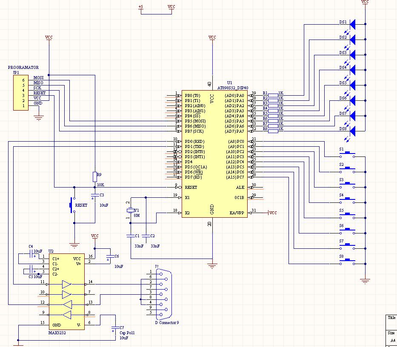397x347 pixels.
Task: Select the RESET push-button symbol
Action: tap(71, 205)
